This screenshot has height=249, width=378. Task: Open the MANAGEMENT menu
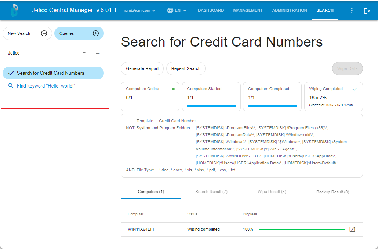click(248, 10)
